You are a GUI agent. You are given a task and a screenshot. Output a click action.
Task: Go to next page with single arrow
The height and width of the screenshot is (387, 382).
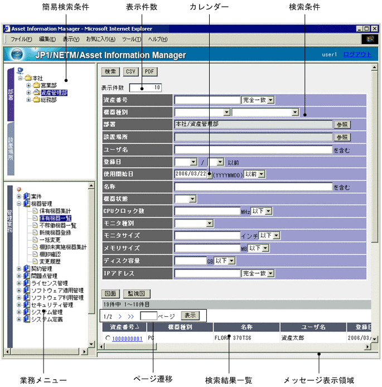(120, 316)
